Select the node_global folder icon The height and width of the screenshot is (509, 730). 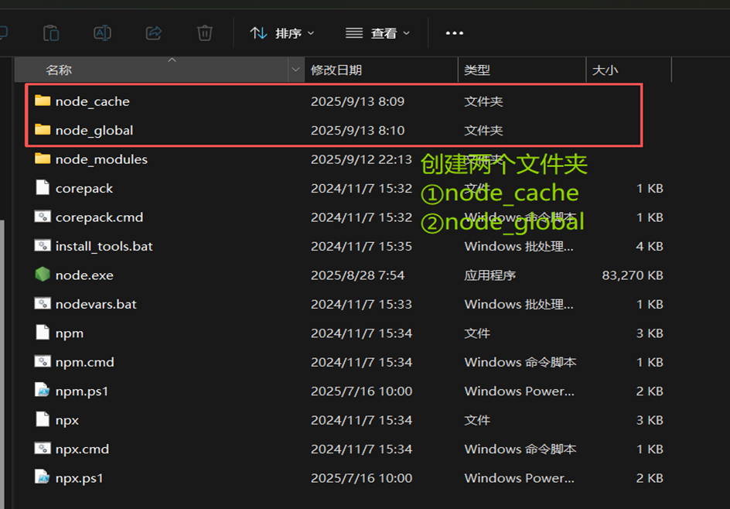pyautogui.click(x=43, y=129)
